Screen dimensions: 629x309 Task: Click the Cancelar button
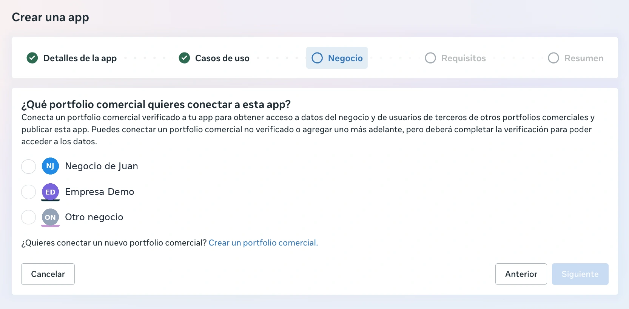tap(48, 274)
